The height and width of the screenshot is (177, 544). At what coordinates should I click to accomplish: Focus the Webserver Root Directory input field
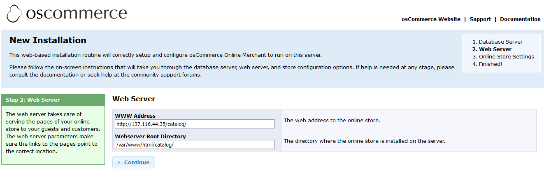coord(195,144)
